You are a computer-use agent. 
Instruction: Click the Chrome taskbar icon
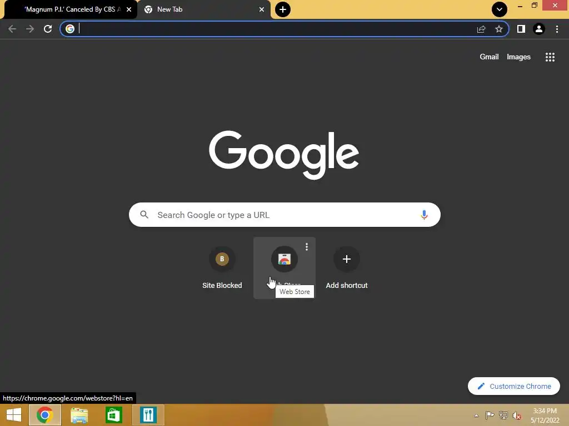click(45, 415)
